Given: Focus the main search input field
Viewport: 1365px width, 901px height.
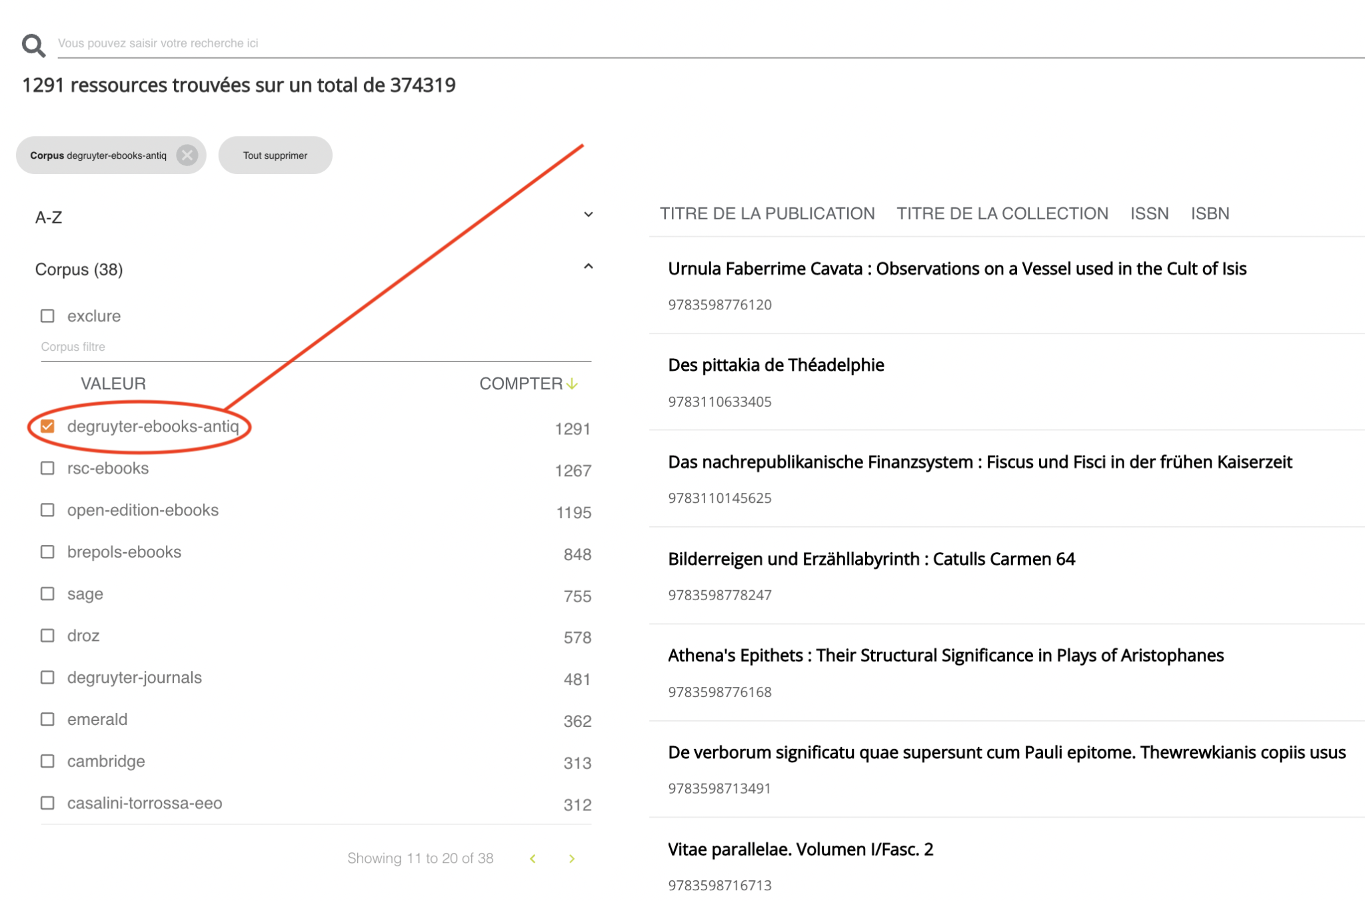Looking at the screenshot, I should point(710,43).
